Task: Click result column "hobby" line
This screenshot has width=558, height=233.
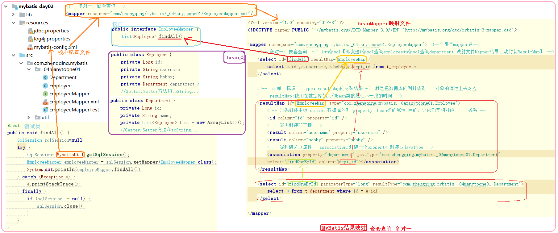Action: [x=320, y=140]
